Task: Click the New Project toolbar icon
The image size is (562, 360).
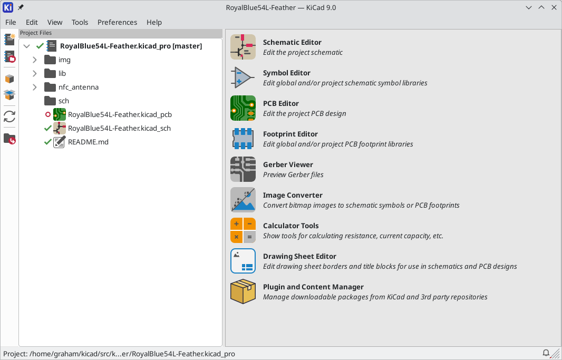Action: (x=9, y=40)
